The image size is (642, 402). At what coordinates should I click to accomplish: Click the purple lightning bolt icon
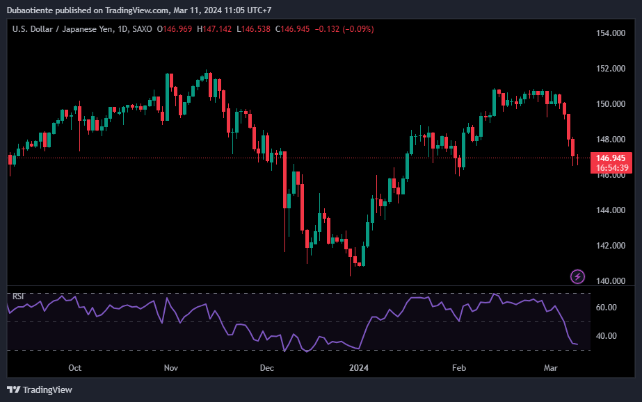[577, 276]
